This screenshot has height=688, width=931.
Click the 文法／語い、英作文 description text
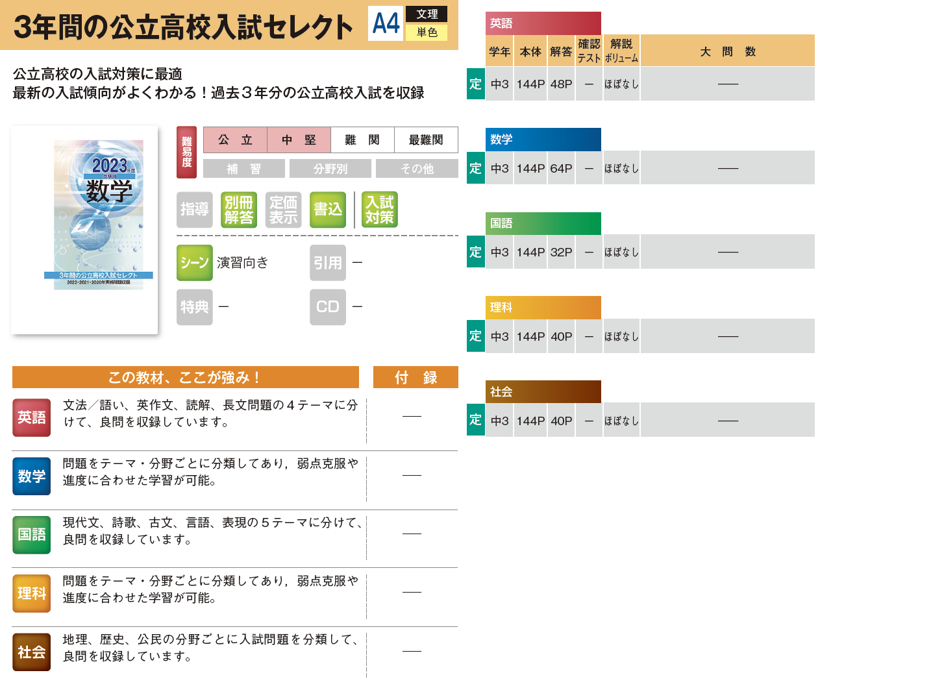coord(210,413)
